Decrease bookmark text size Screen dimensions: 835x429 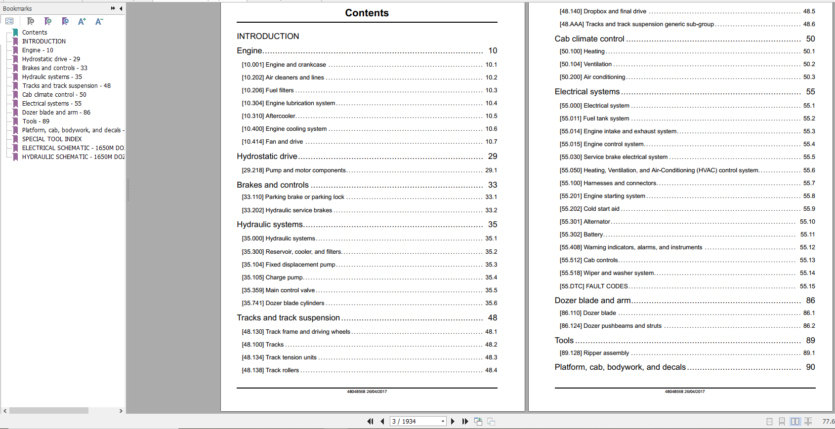tap(99, 21)
